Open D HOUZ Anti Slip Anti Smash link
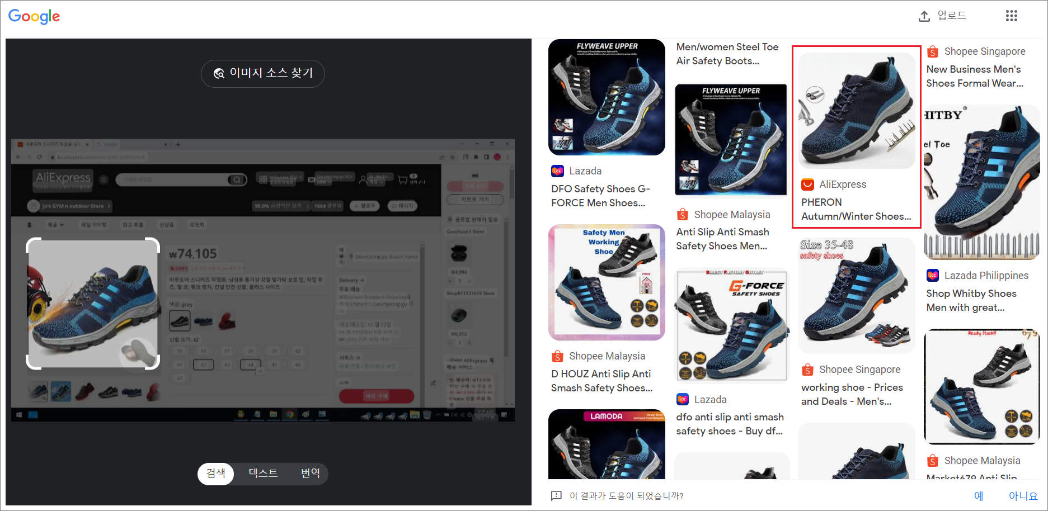This screenshot has width=1048, height=511. [x=601, y=381]
